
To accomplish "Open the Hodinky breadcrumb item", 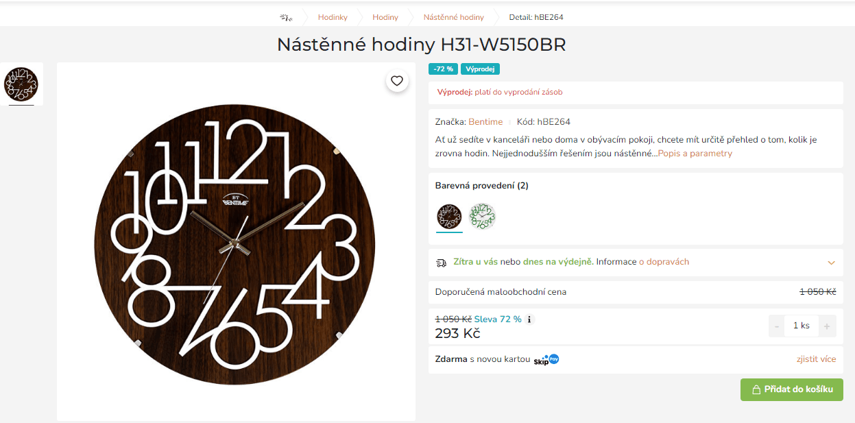I will point(333,17).
